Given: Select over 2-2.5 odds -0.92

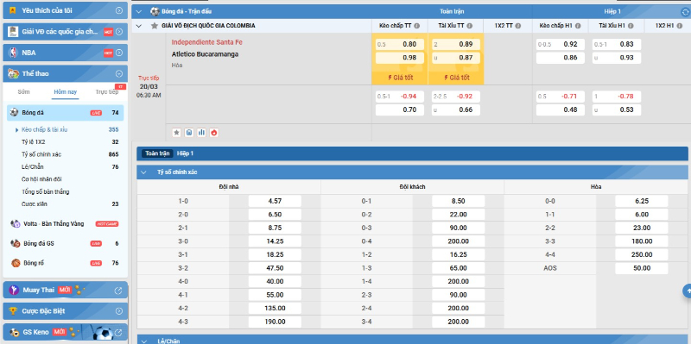Looking at the screenshot, I should coord(456,97).
